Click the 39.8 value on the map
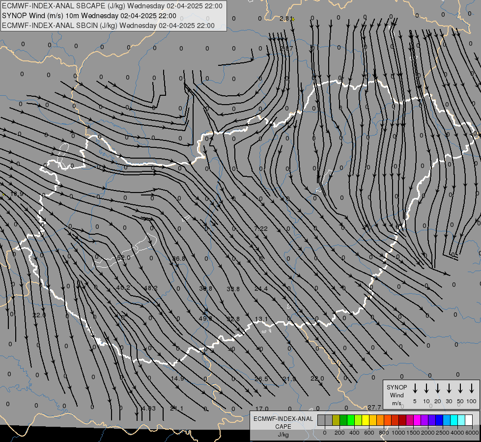 [205, 289]
